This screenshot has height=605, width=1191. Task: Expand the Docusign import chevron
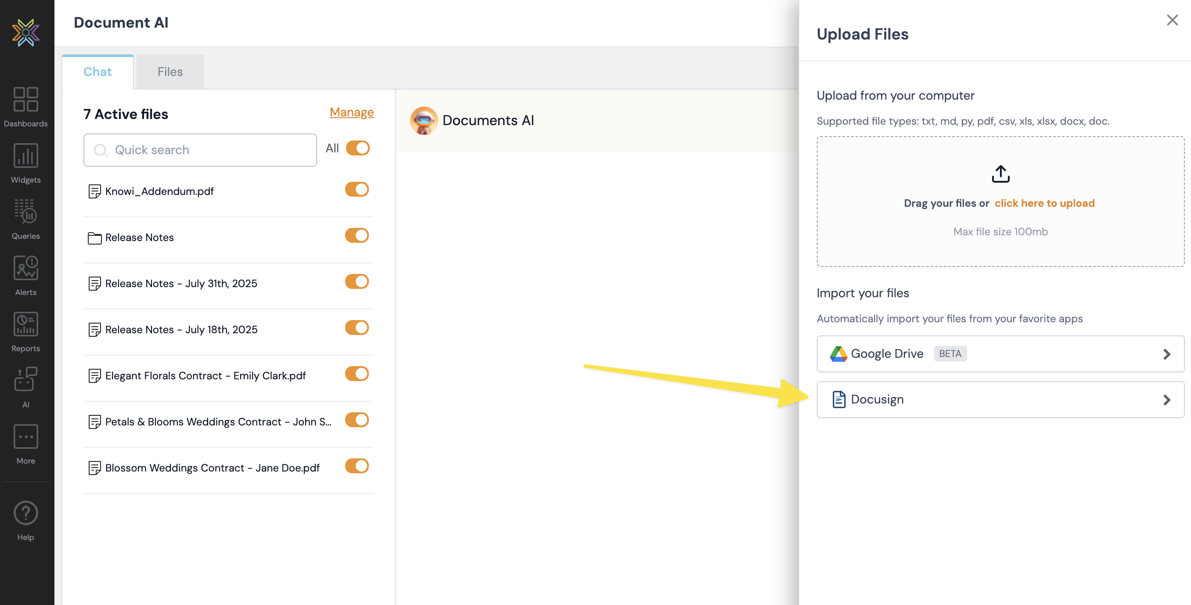coord(1166,400)
